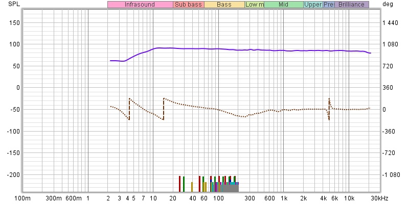The image size is (409, 204).
Task: Click the SPL axis title
Action: (14, 4)
